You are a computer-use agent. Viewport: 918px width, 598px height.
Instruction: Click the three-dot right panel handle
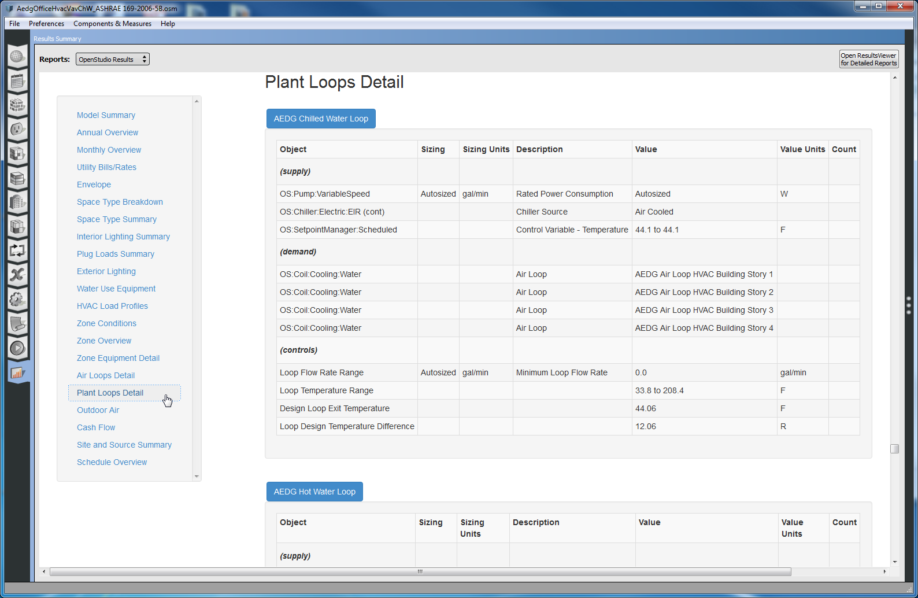pyautogui.click(x=909, y=305)
